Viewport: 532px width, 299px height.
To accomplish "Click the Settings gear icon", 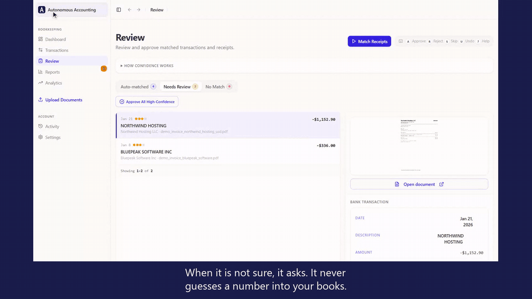I will point(40,137).
